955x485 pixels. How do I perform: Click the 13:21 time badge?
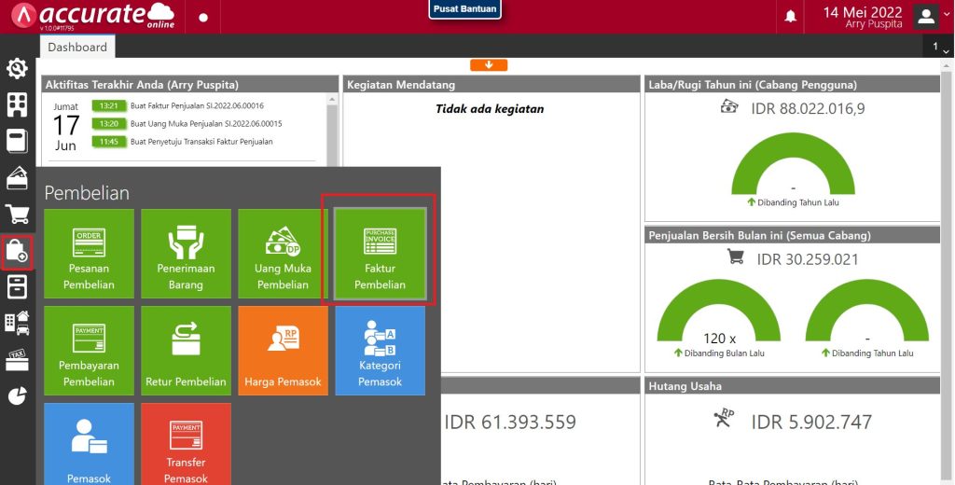coord(108,106)
